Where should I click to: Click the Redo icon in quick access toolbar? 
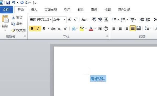click(22, 3)
